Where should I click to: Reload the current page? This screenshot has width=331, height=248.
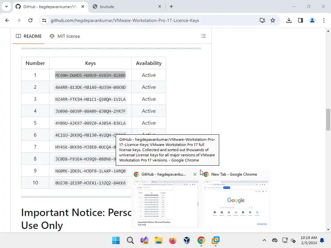pos(30,20)
